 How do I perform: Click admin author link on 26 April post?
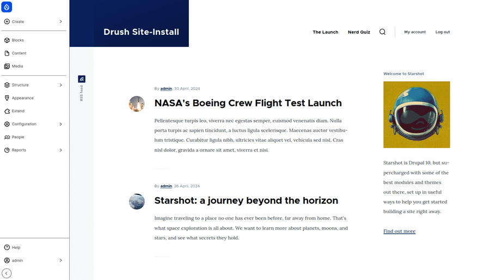166,186
